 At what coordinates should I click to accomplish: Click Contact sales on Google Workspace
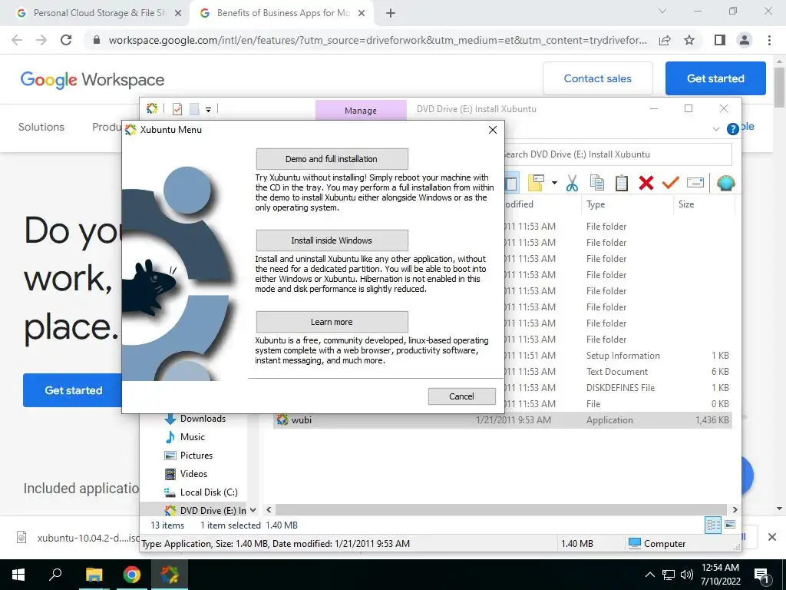tap(597, 78)
